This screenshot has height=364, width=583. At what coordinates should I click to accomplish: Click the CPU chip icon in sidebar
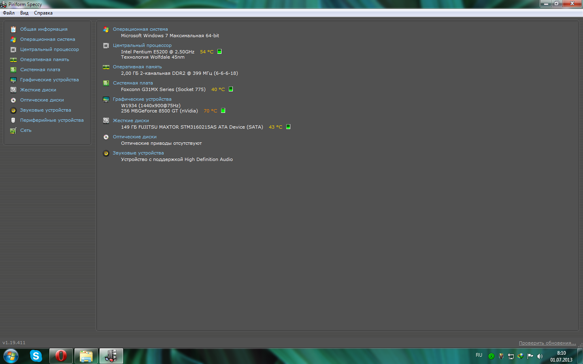[13, 49]
